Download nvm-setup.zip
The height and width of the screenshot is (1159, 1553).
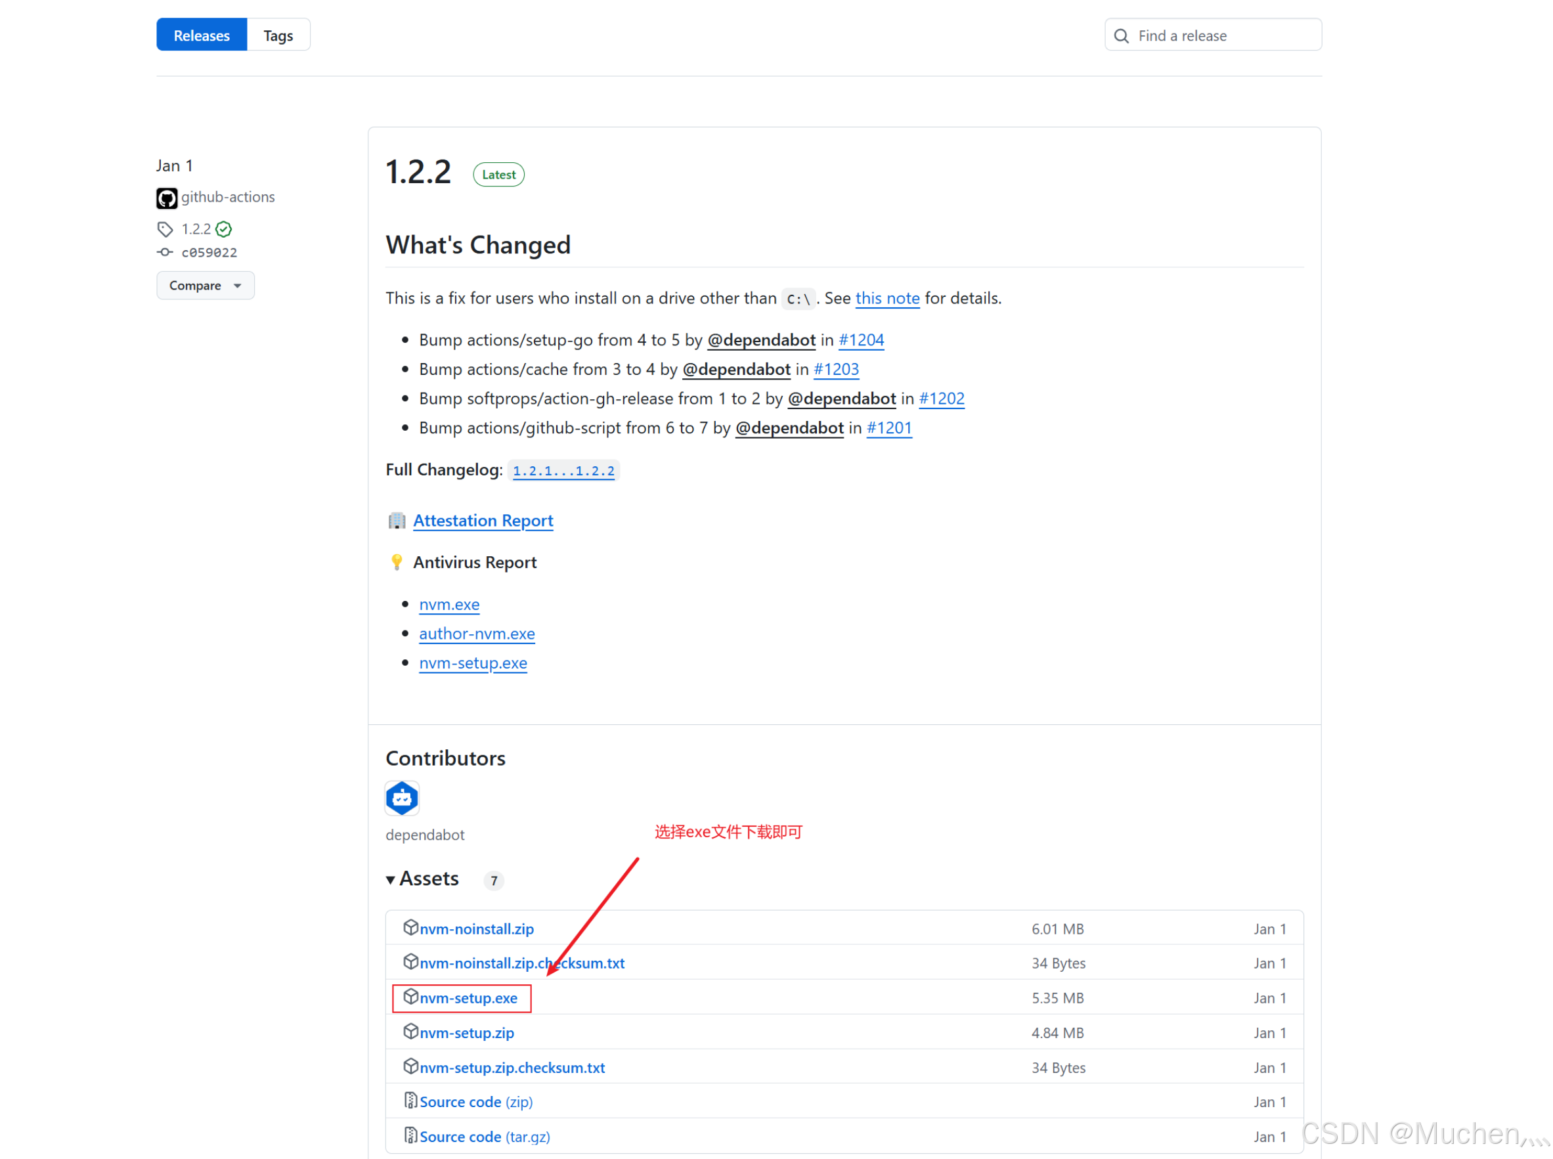point(466,1034)
